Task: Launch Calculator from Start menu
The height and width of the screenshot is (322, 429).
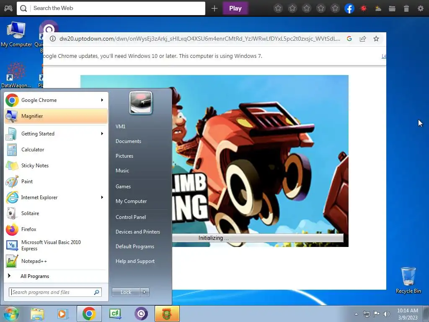Action: click(x=56, y=150)
